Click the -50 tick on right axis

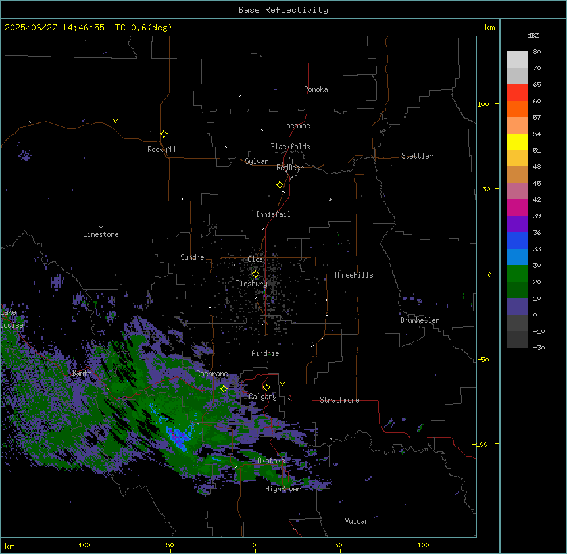[x=483, y=359]
